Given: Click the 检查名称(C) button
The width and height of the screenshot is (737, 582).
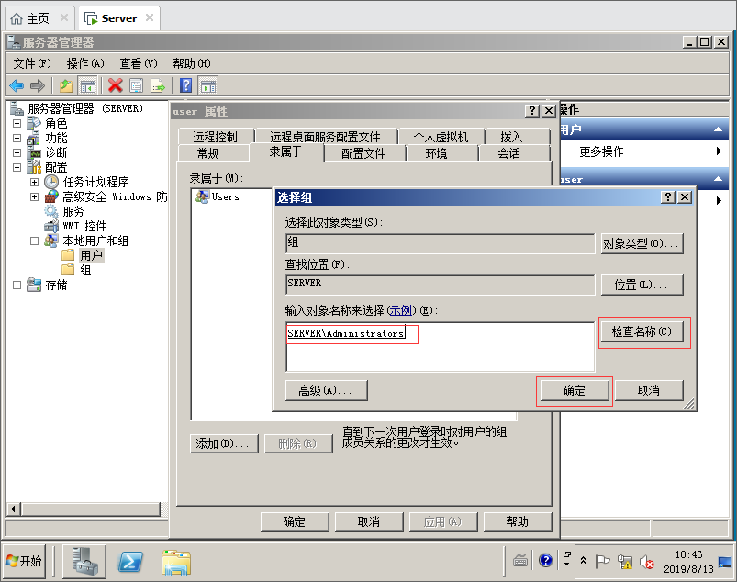Looking at the screenshot, I should click(642, 331).
